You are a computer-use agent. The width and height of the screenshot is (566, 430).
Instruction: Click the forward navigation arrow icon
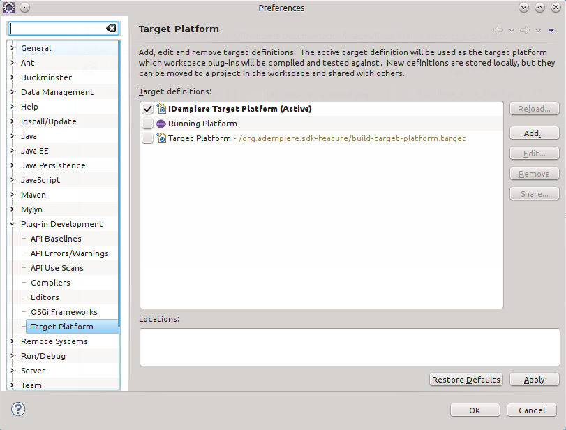tap(524, 30)
